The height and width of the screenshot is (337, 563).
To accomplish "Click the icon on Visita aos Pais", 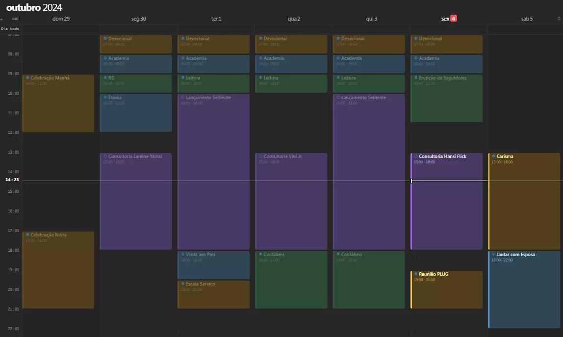I will click(x=182, y=255).
